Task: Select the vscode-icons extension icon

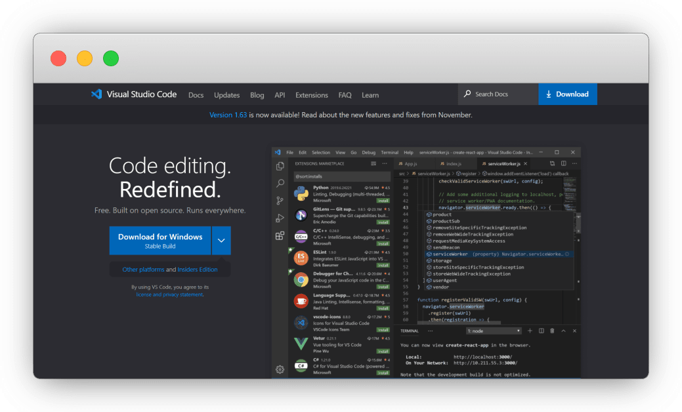Action: click(301, 323)
